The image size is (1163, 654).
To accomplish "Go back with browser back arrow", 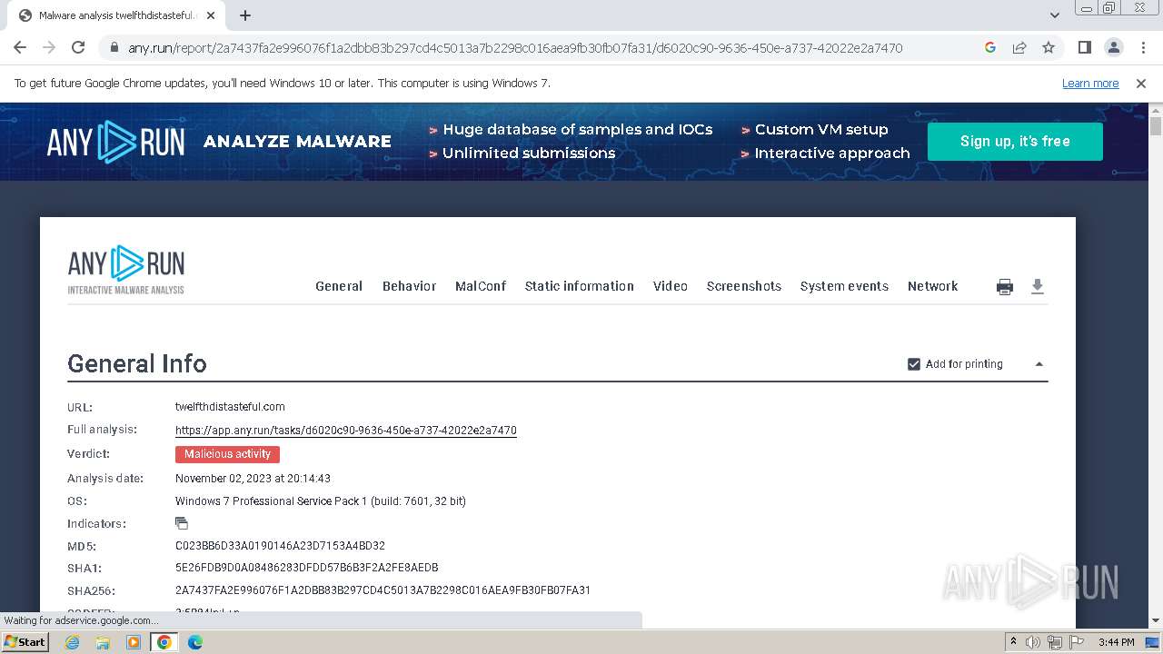I will [20, 47].
